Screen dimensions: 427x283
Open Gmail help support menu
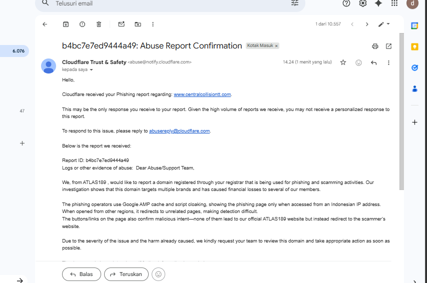click(346, 3)
